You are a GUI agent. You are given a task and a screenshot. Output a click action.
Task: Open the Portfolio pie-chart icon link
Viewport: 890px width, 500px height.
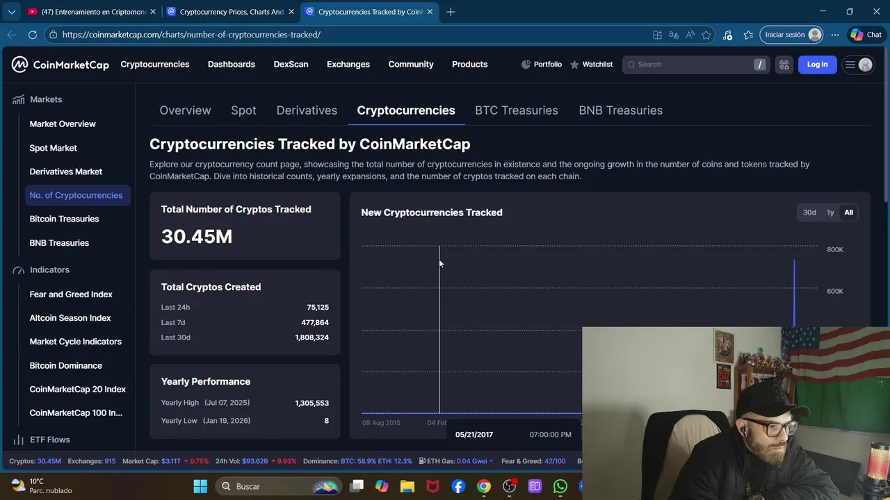[542, 65]
